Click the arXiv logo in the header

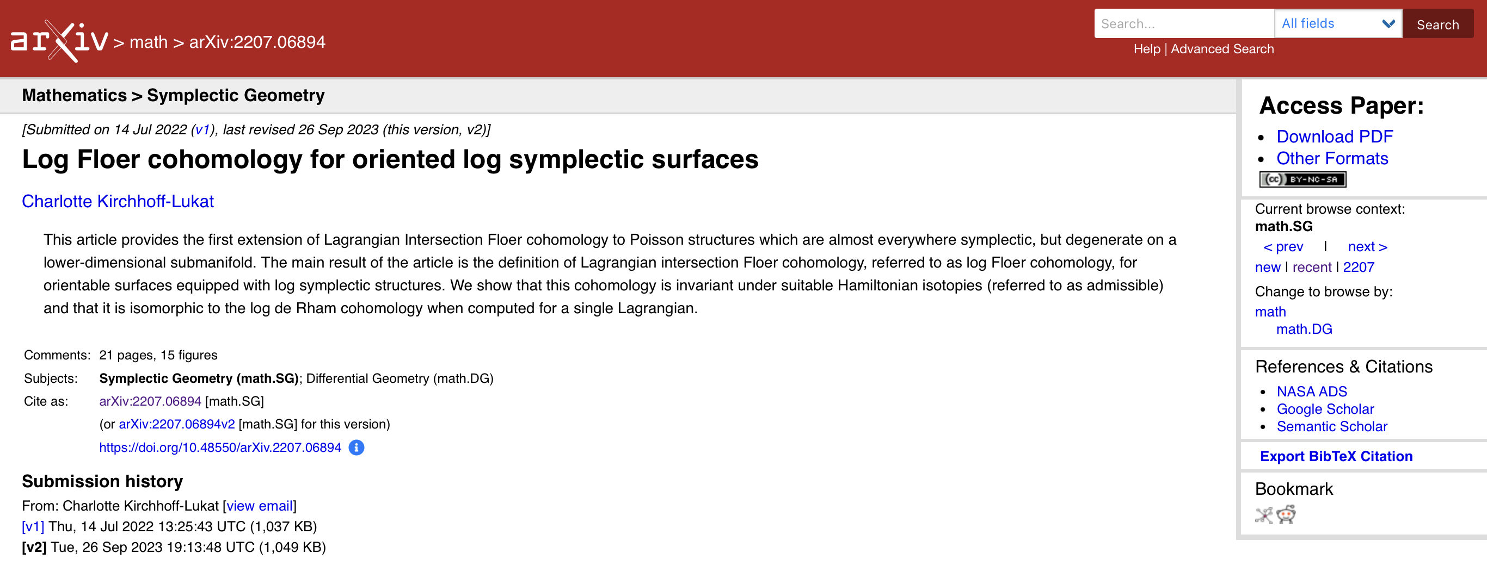[x=59, y=41]
